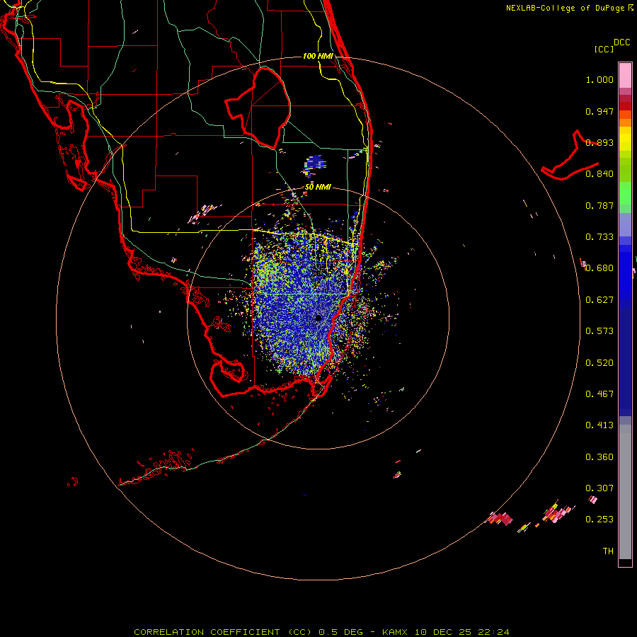This screenshot has height=637, width=637.
Task: Click the 0.520 legend value
Action: (599, 363)
